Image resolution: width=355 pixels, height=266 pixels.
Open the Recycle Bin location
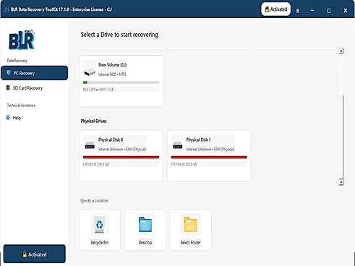pyautogui.click(x=100, y=230)
